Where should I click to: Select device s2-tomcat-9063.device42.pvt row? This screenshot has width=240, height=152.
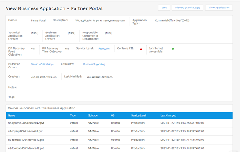119,148
